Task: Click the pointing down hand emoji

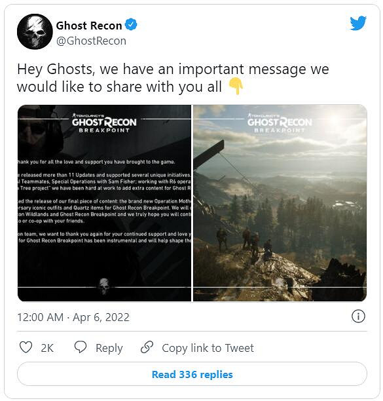Action: point(236,86)
